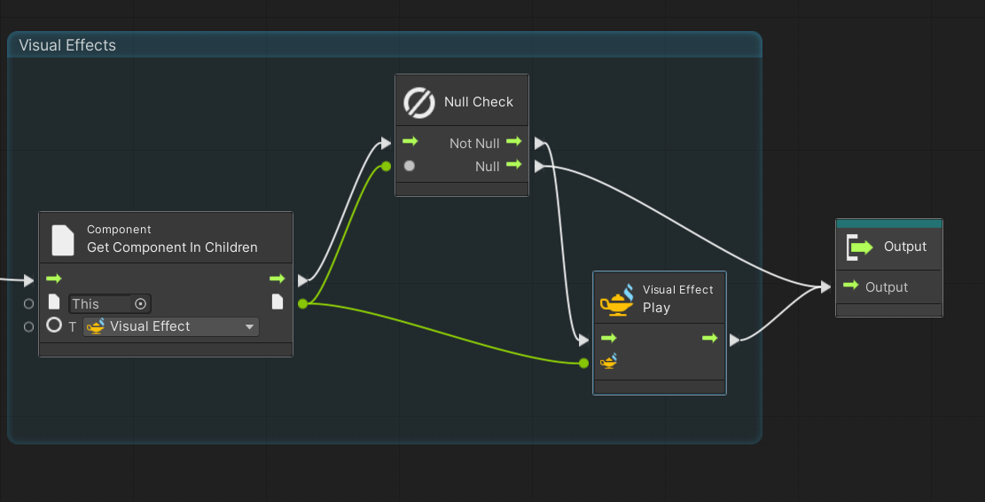Click the Null Check control input arrow
The height and width of the screenshot is (502, 985).
(x=410, y=141)
